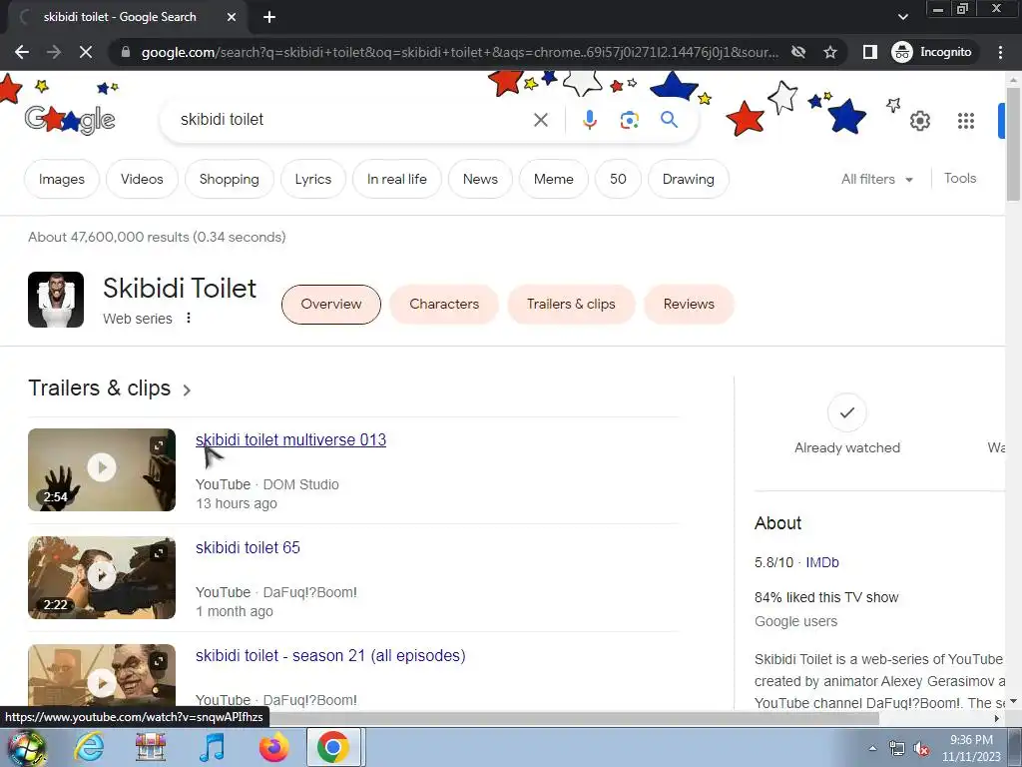Click the Skibidi Toilet series thumbnail
Image resolution: width=1022 pixels, height=767 pixels.
[56, 300]
